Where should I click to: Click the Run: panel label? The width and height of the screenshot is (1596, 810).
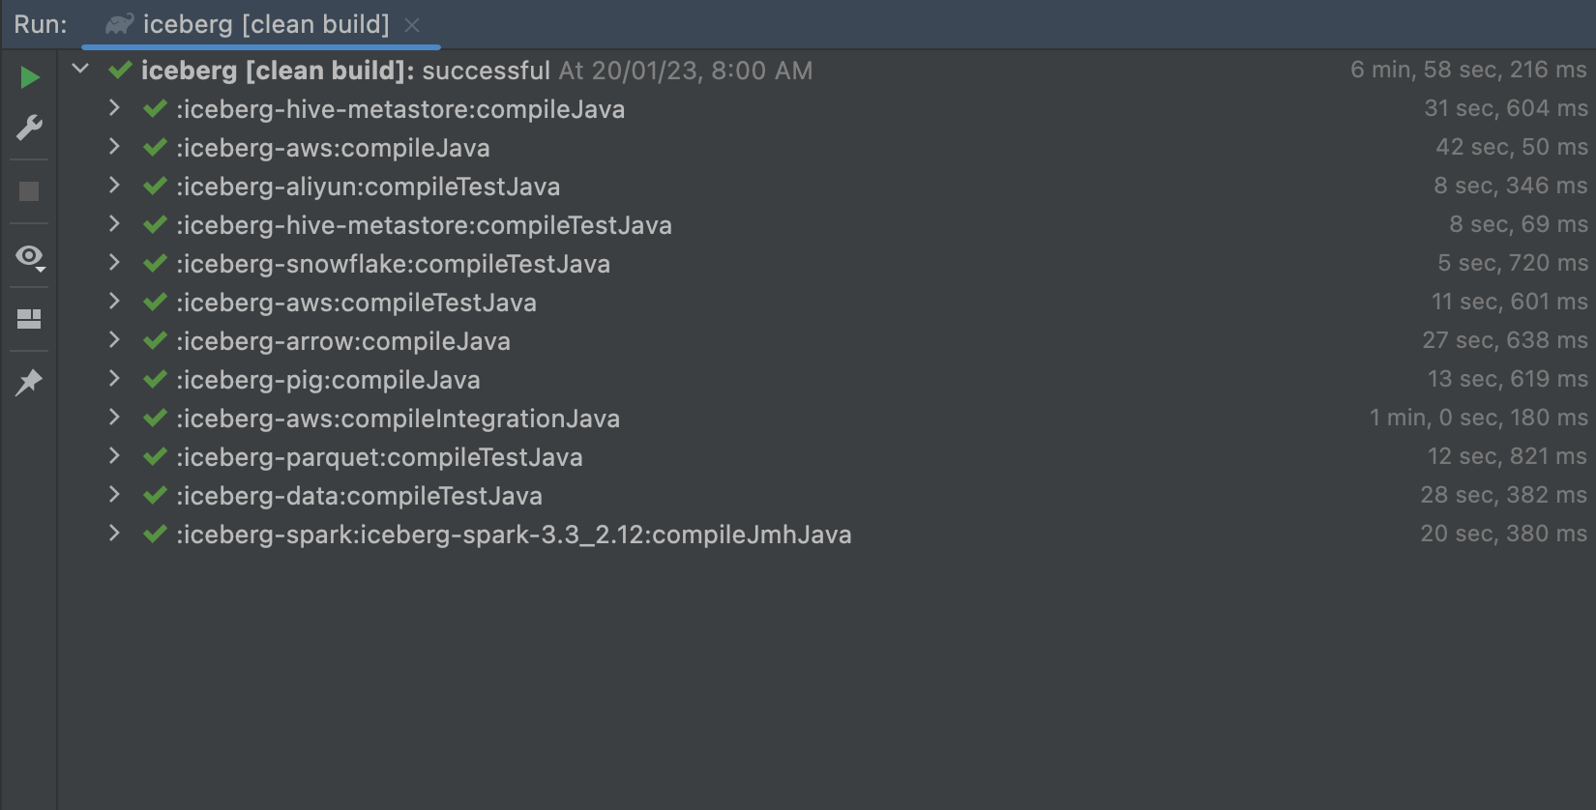click(41, 24)
